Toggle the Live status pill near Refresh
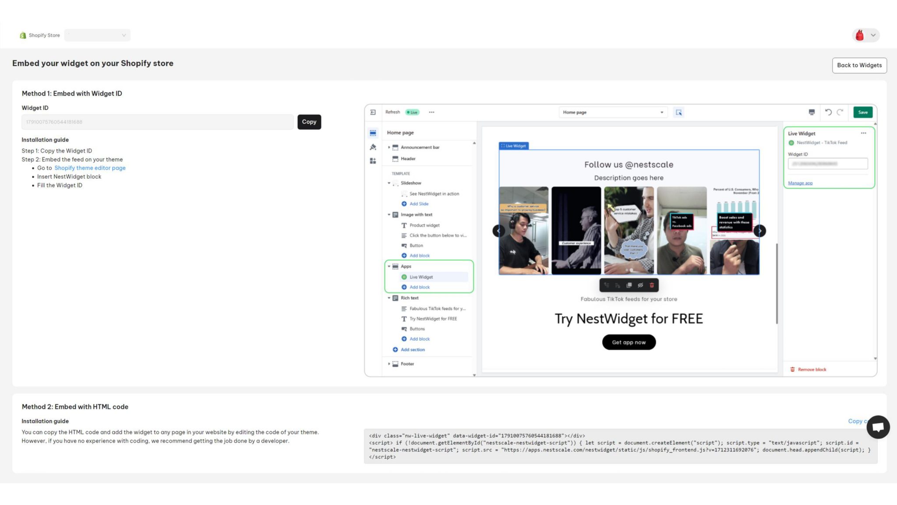The height and width of the screenshot is (505, 897). [x=412, y=112]
